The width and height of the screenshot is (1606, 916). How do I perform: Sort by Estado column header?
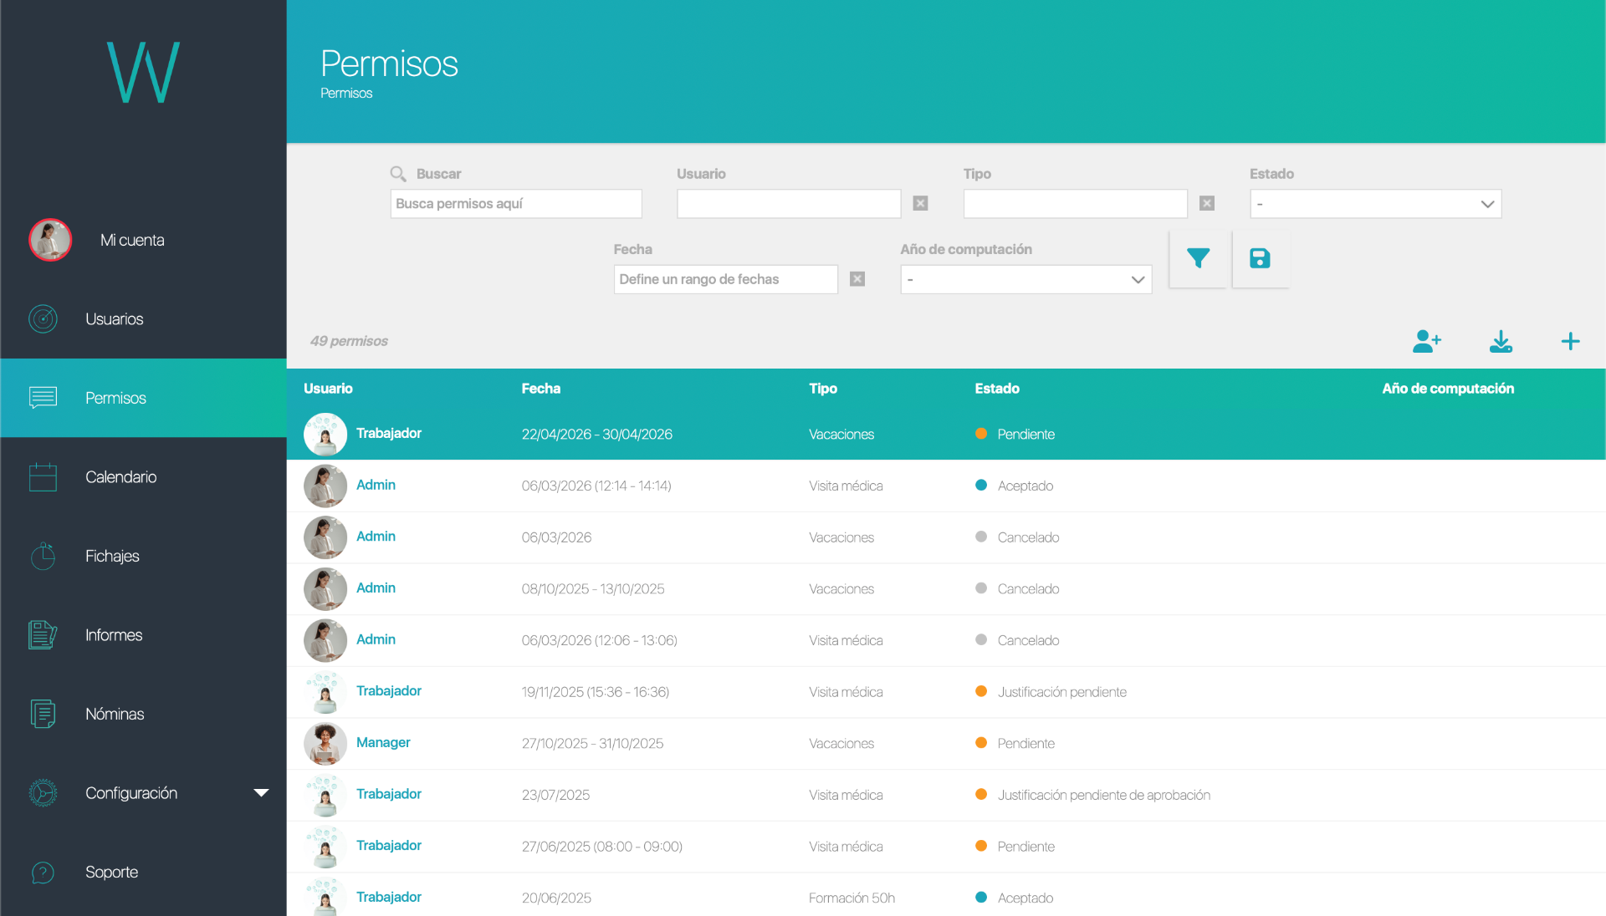(x=996, y=389)
